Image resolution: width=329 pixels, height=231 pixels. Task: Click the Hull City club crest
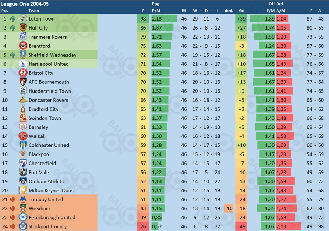[x=23, y=28]
